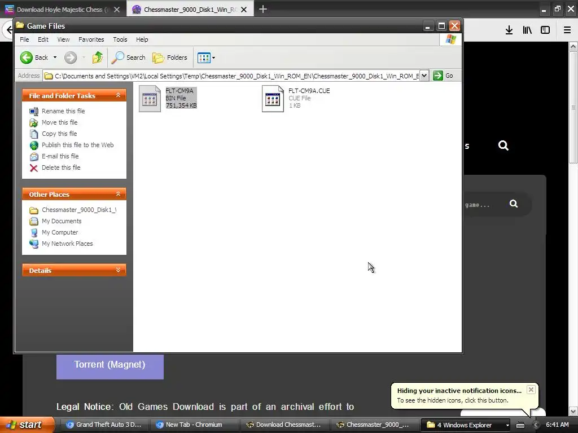Open the Back history dropdown arrow
The image size is (578, 433).
click(55, 58)
